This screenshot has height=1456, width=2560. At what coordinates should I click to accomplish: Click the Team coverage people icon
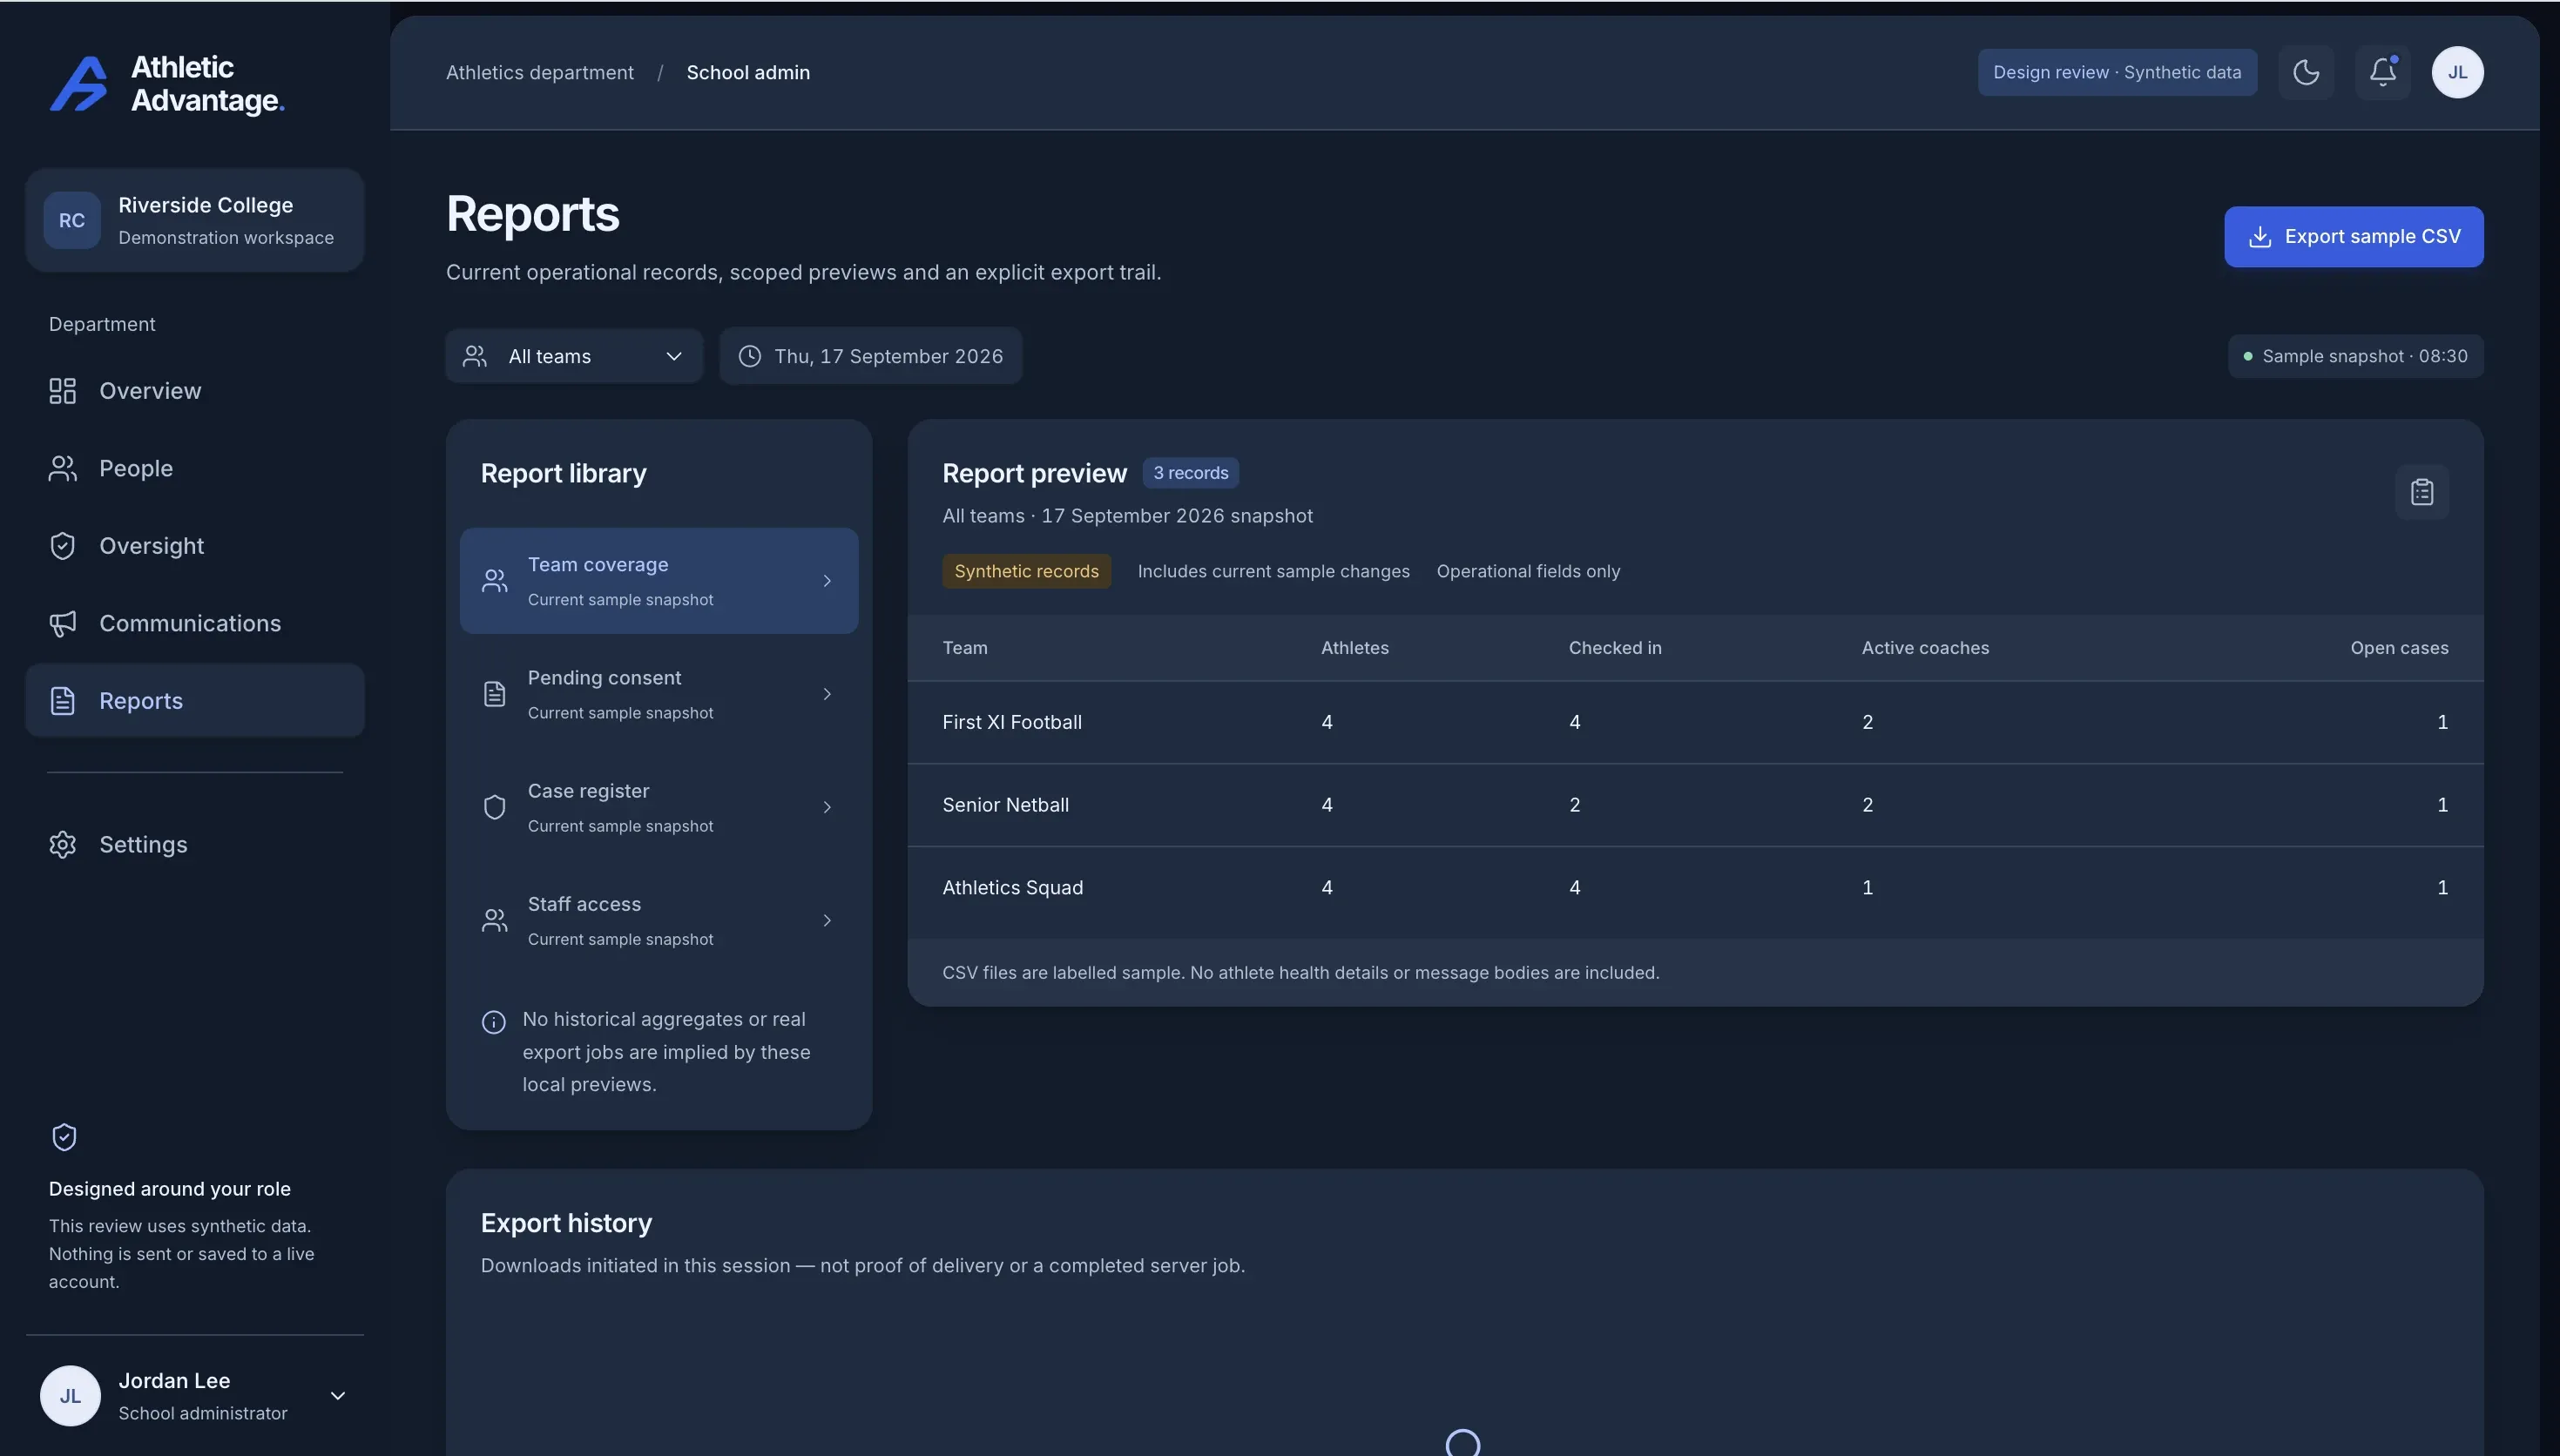click(494, 581)
